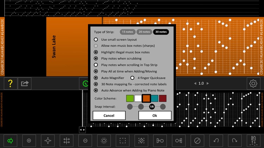Open the settings gear icon

[x=253, y=83]
